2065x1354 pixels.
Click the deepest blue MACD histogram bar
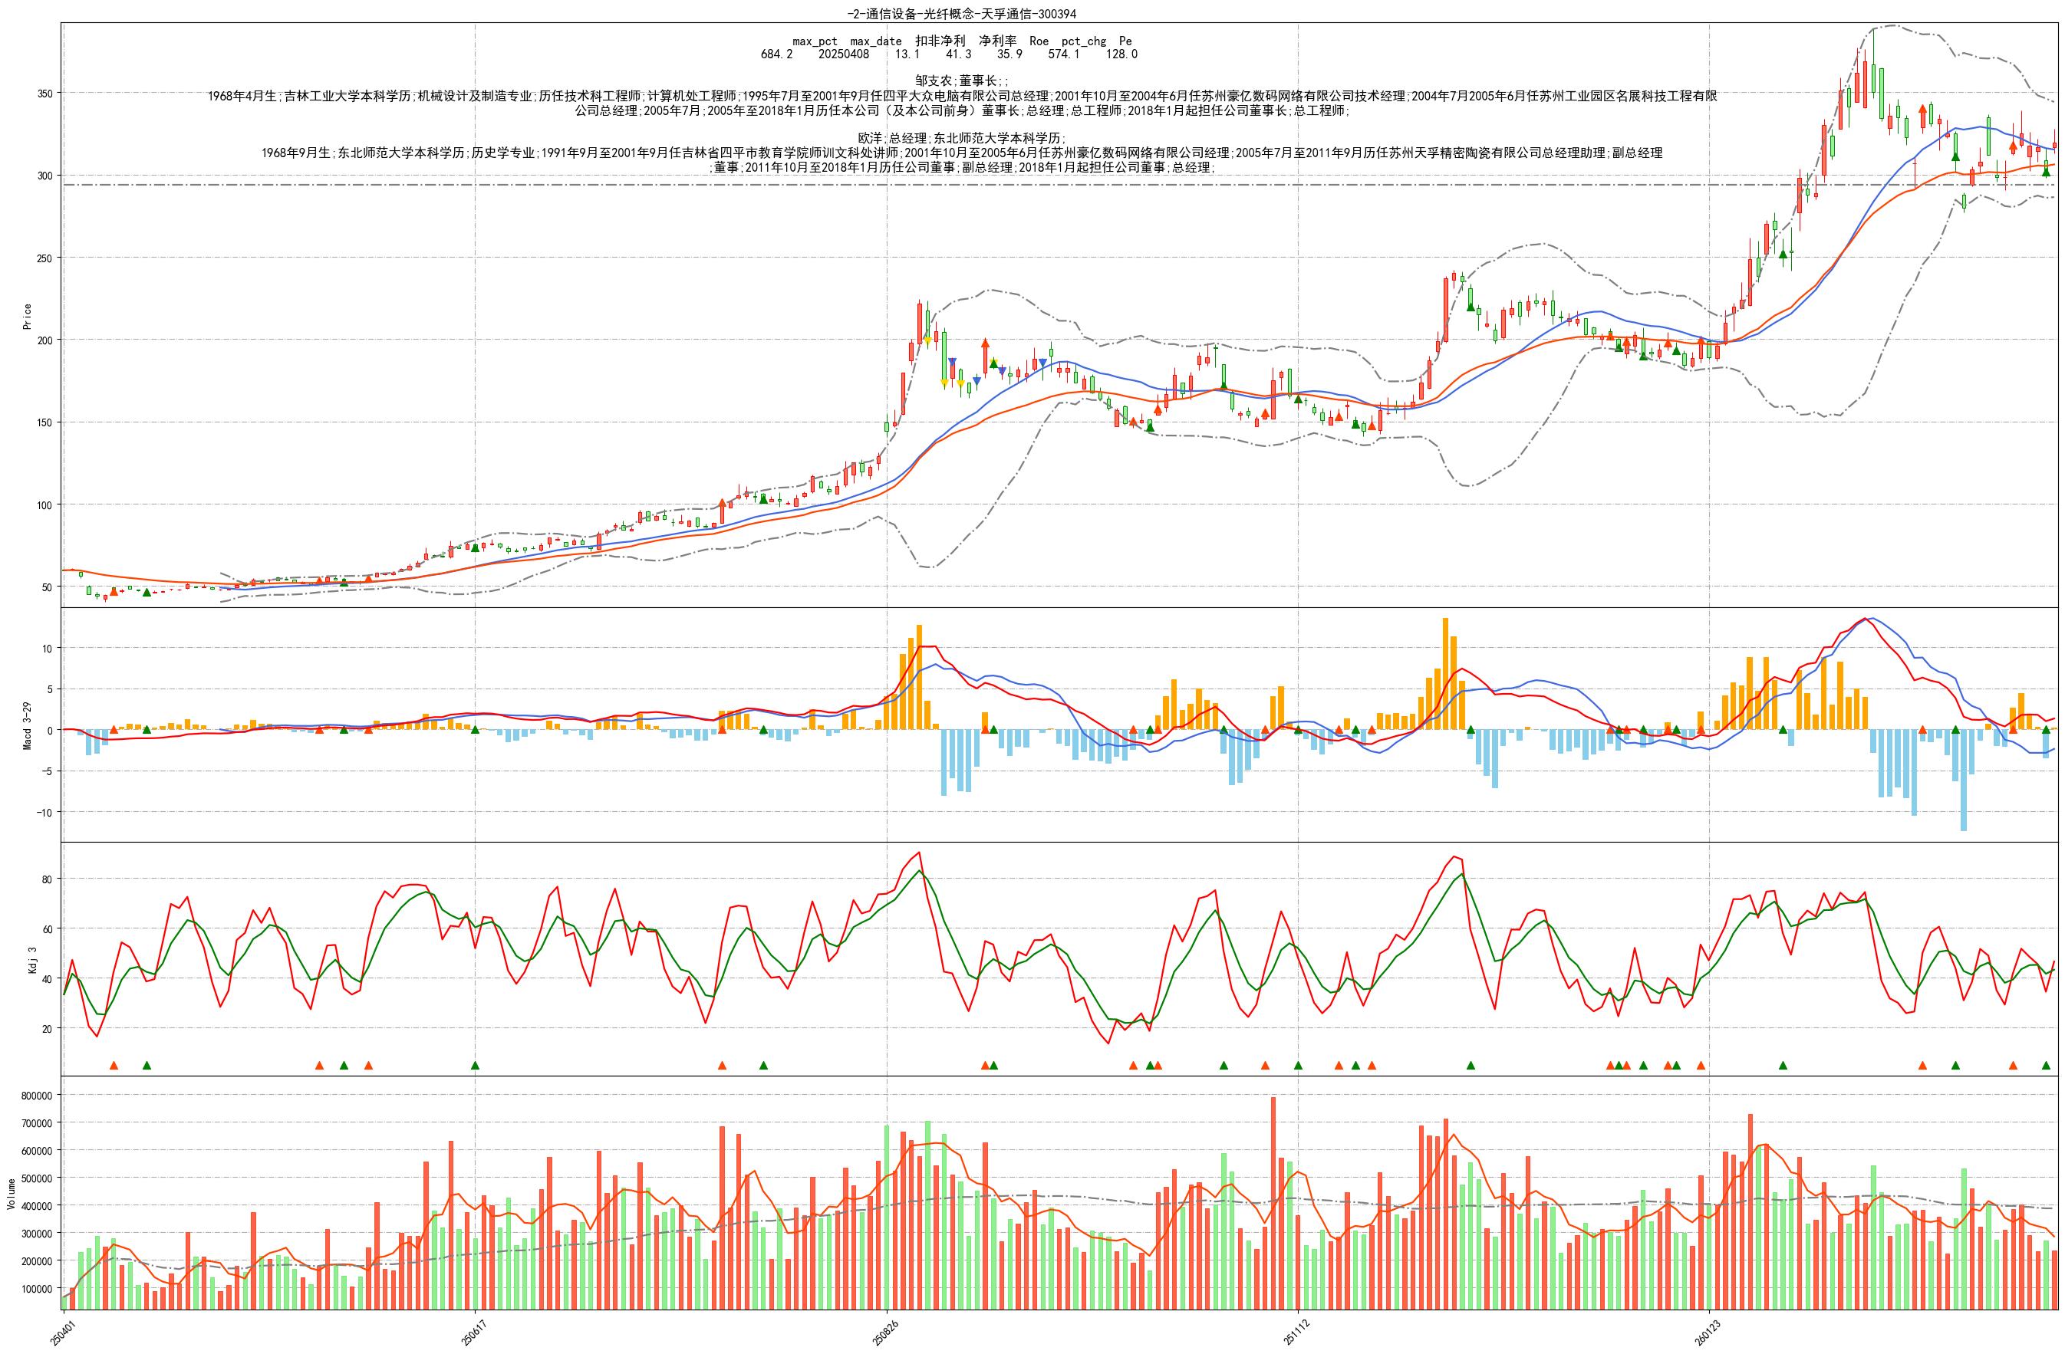point(1964,780)
